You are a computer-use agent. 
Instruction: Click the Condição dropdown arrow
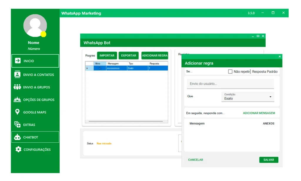pyautogui.click(x=270, y=97)
